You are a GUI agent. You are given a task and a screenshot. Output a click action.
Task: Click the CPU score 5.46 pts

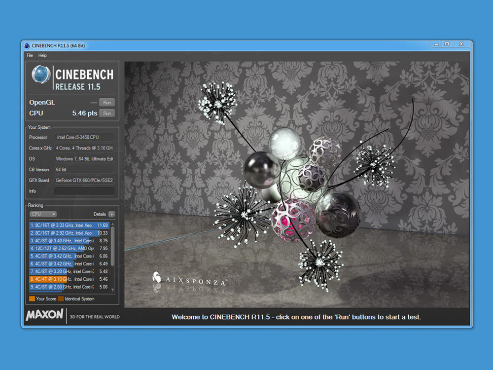point(85,113)
